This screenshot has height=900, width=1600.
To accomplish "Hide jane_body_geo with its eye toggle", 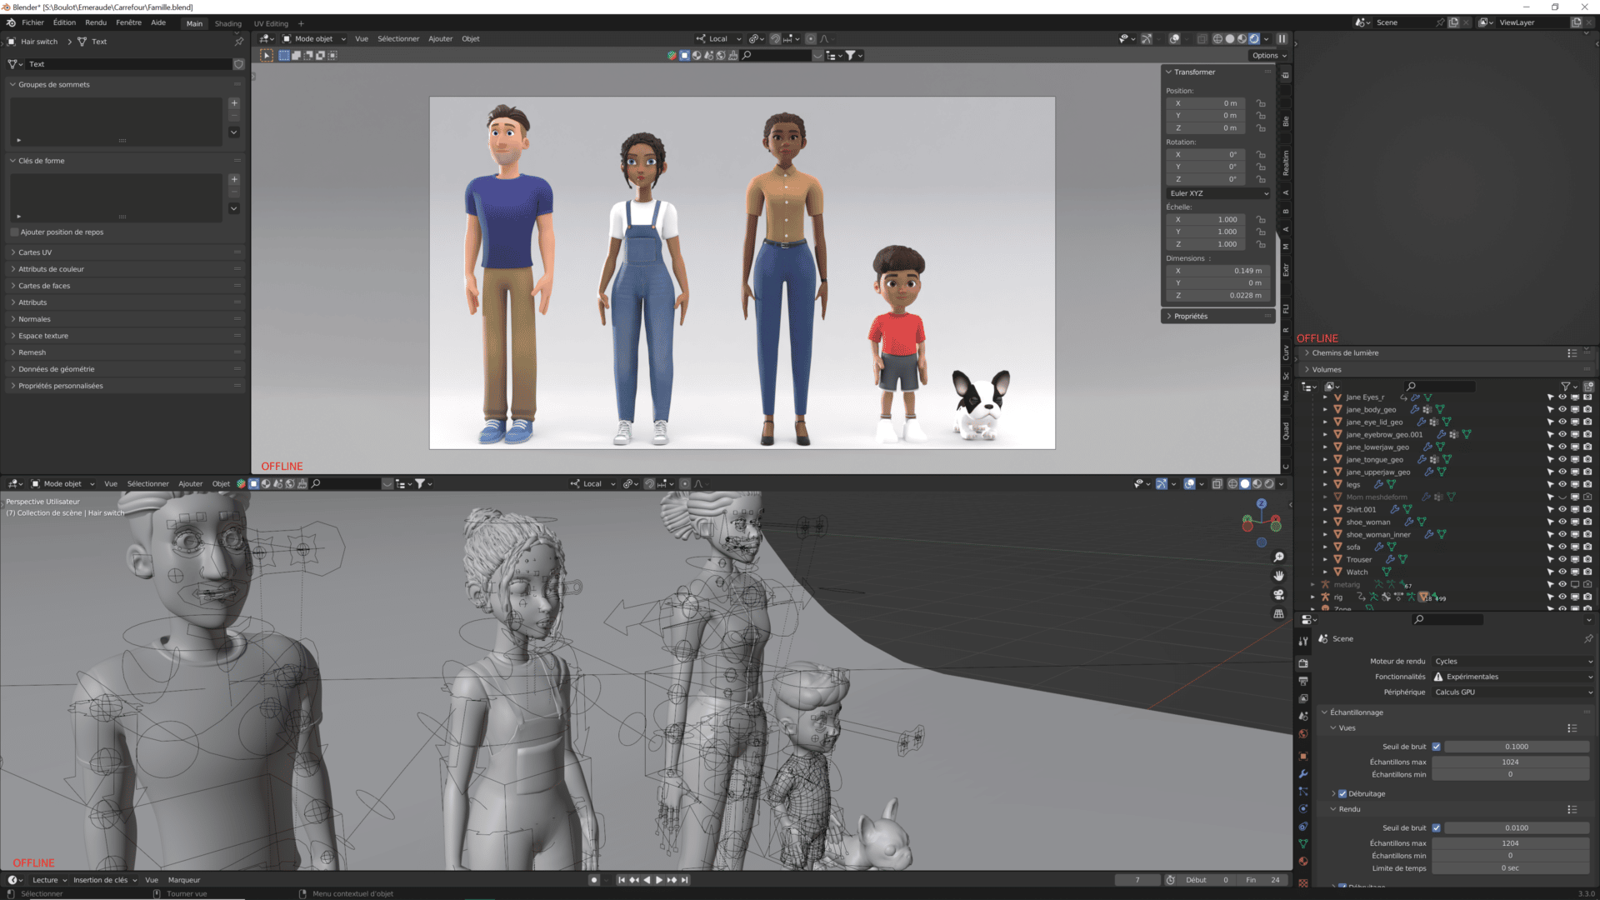I will (1563, 409).
